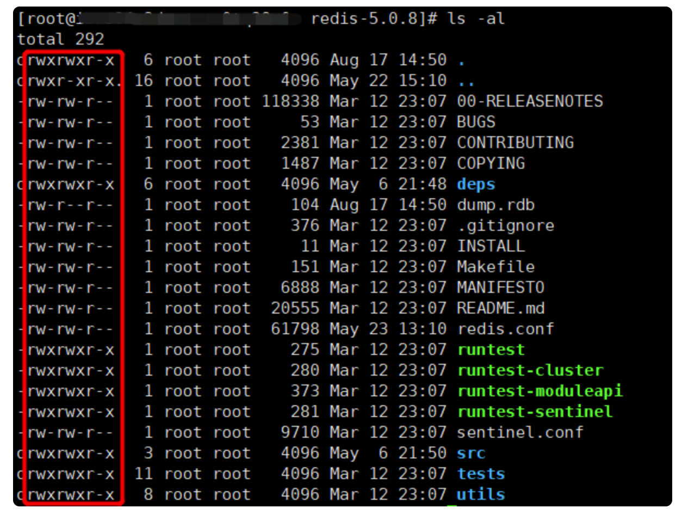This screenshot has width=682, height=514.
Task: Click the CONTRIBUTING file name
Action: coord(515,143)
